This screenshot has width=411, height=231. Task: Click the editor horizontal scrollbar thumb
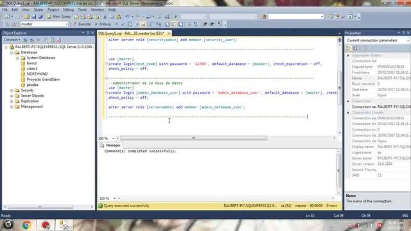point(194,138)
